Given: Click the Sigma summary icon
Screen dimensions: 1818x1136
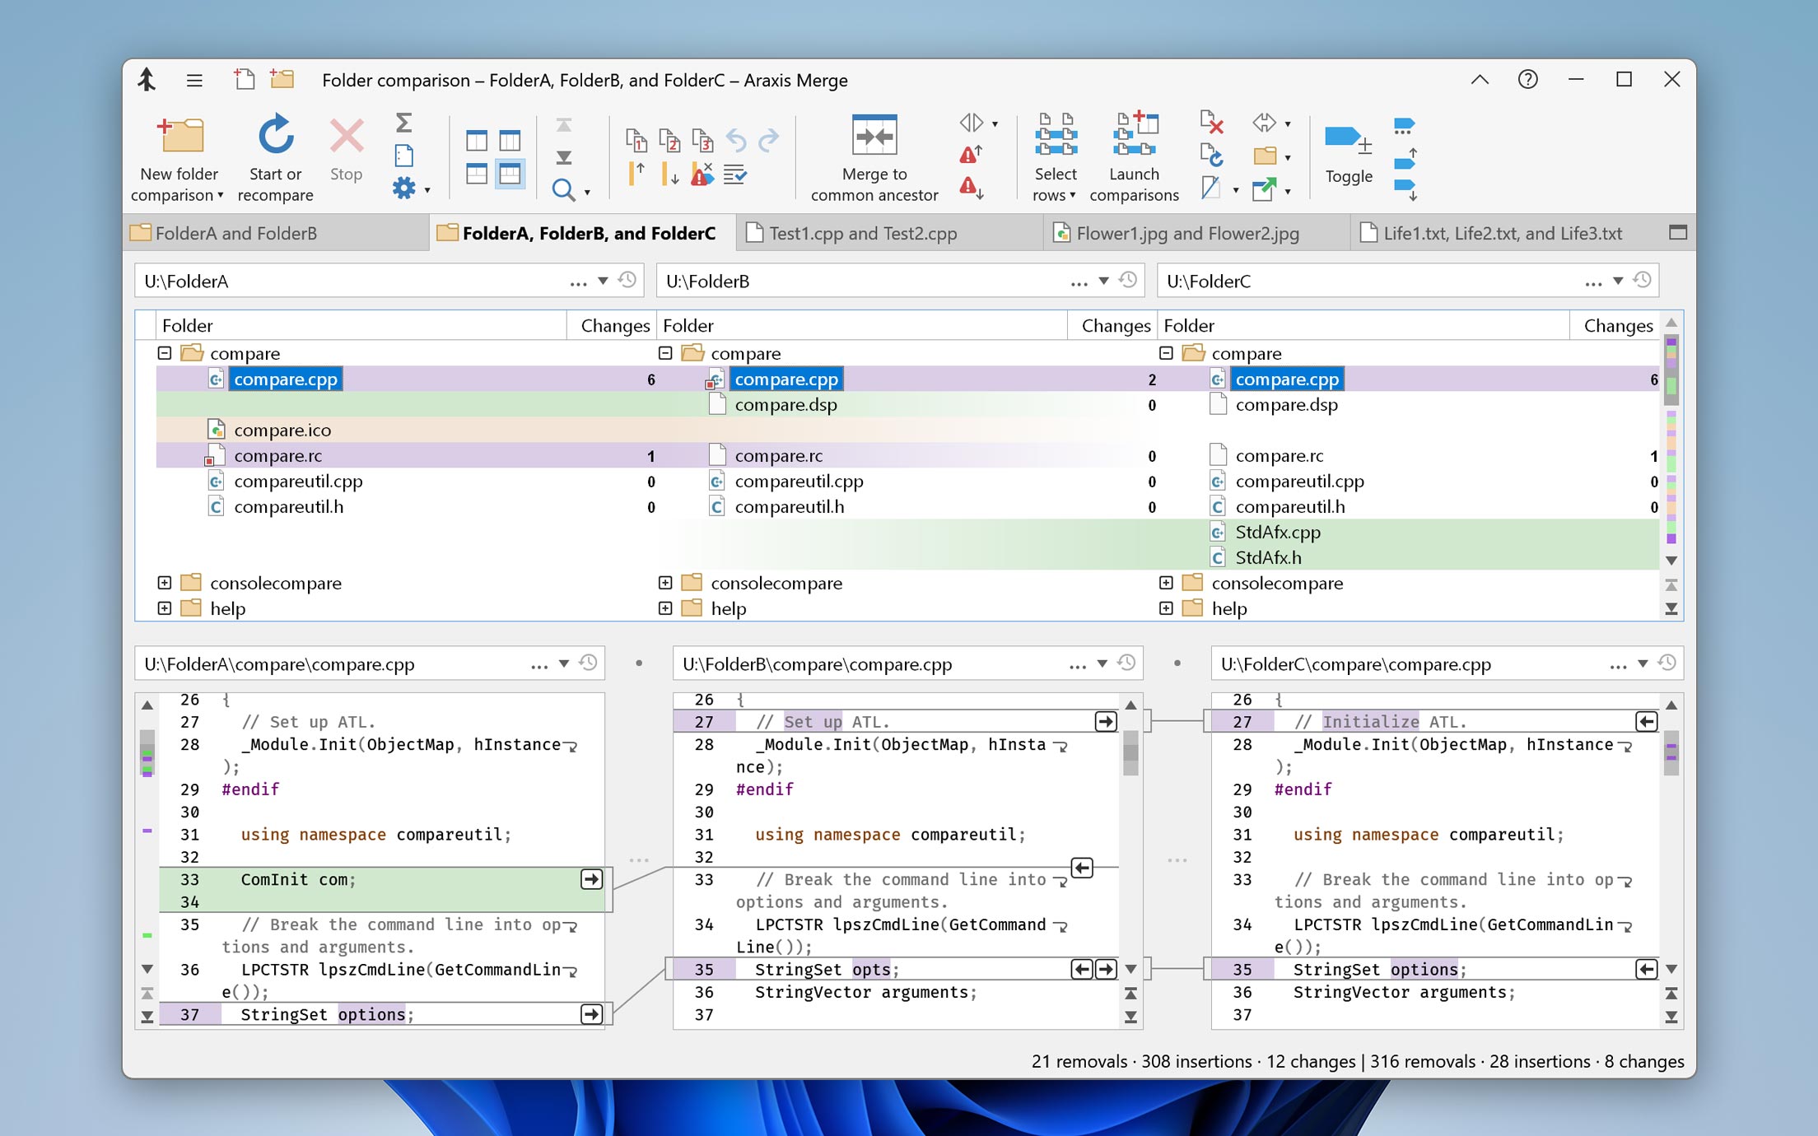Looking at the screenshot, I should [x=403, y=123].
